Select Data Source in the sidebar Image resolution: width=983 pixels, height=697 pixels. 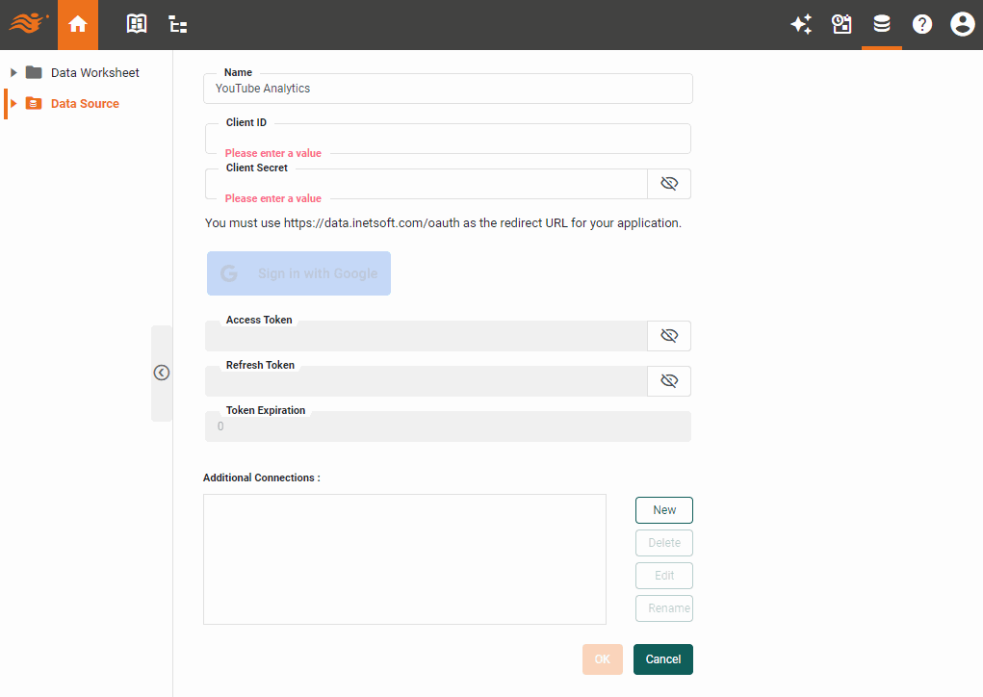click(87, 103)
